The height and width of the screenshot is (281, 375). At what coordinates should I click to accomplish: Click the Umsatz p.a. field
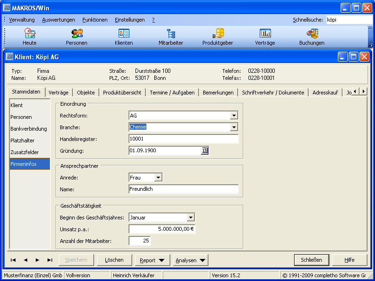click(x=162, y=229)
